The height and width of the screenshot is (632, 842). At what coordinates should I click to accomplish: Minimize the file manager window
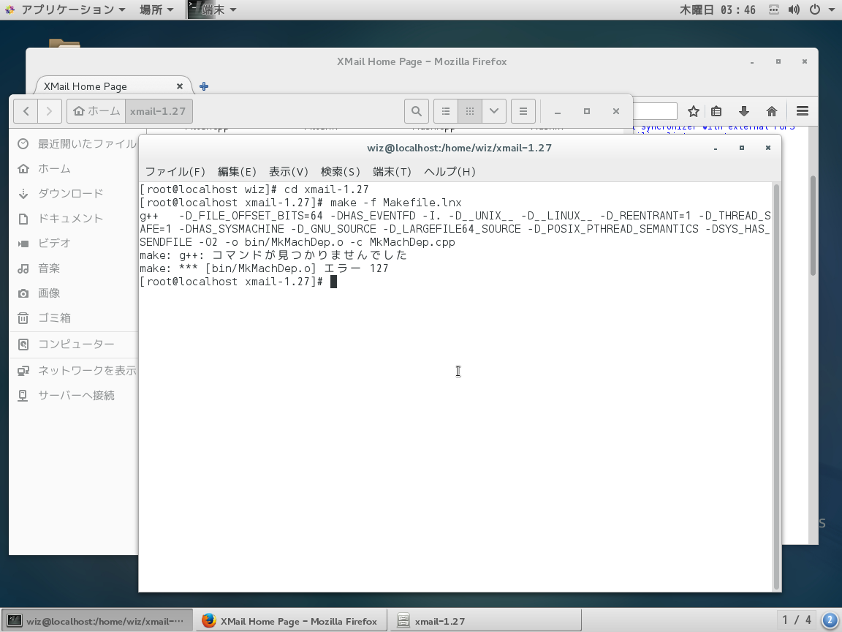click(x=558, y=111)
